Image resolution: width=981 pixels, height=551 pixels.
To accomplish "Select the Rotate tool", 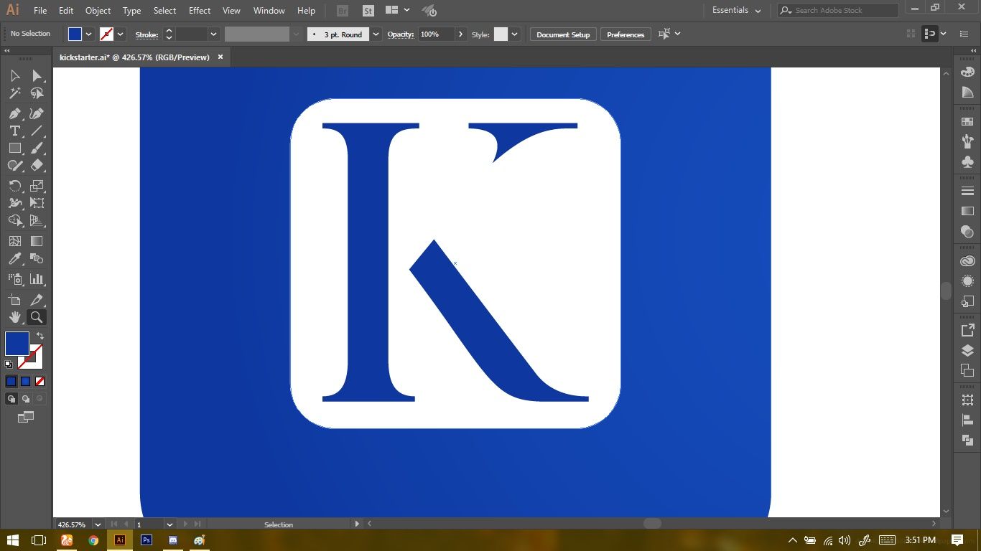I will (x=14, y=185).
